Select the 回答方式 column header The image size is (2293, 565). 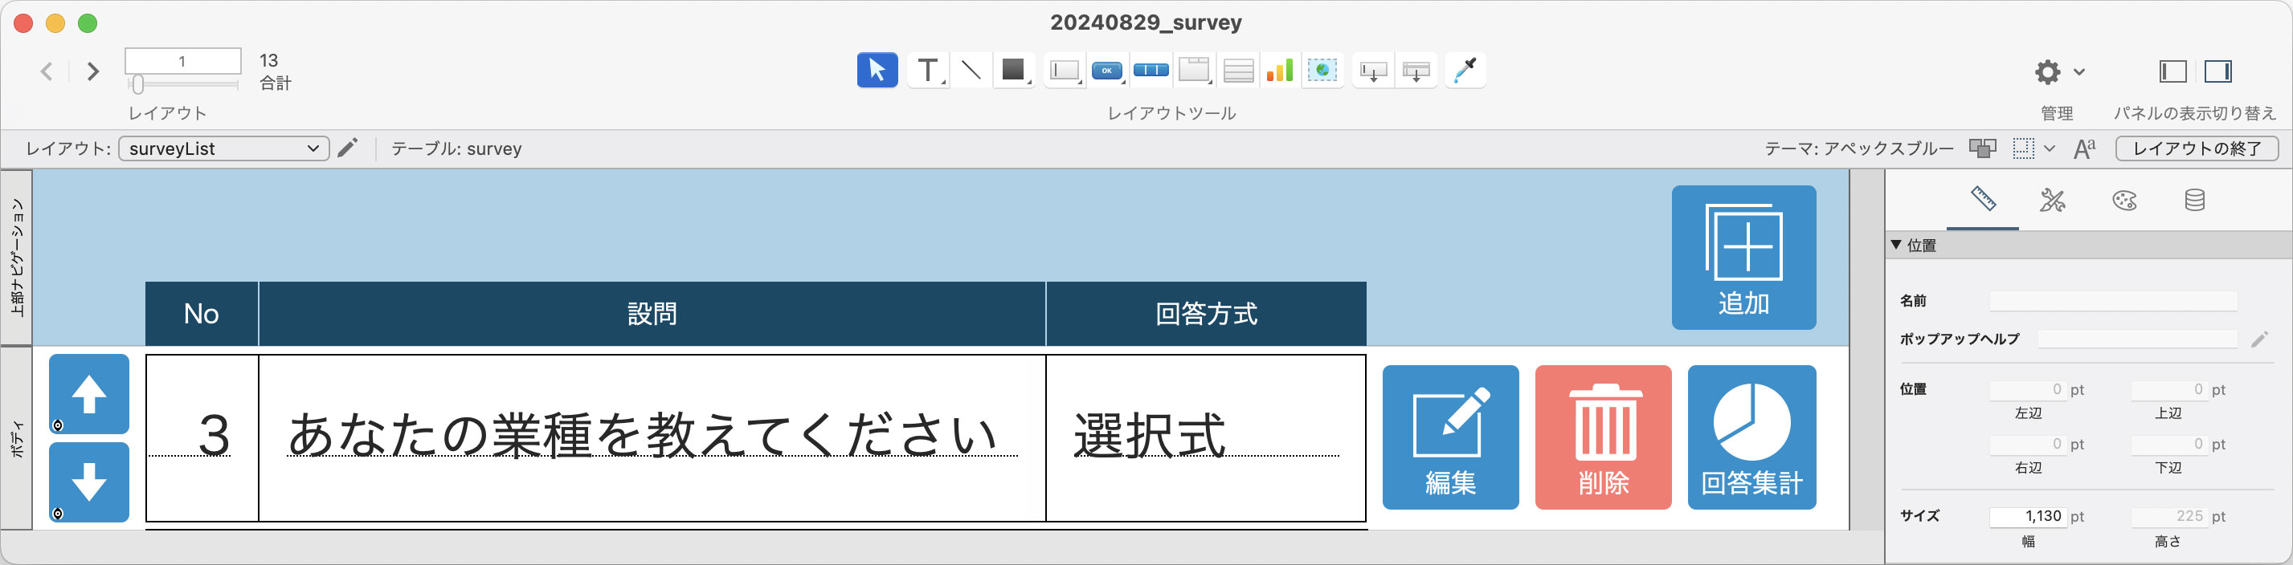point(1206,313)
